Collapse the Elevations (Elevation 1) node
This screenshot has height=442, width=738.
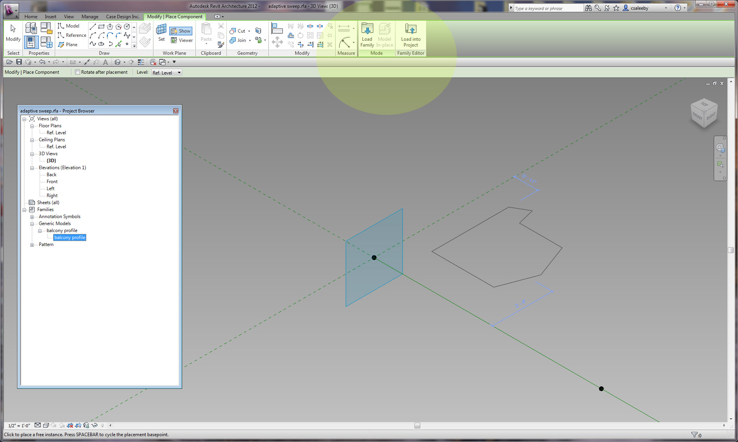pyautogui.click(x=32, y=168)
